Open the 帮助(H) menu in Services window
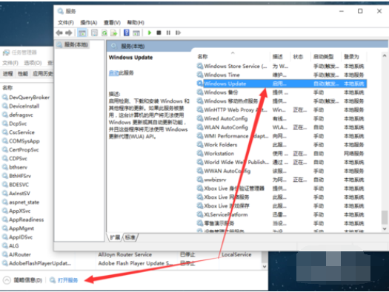This screenshot has width=389, height=292. (136, 22)
